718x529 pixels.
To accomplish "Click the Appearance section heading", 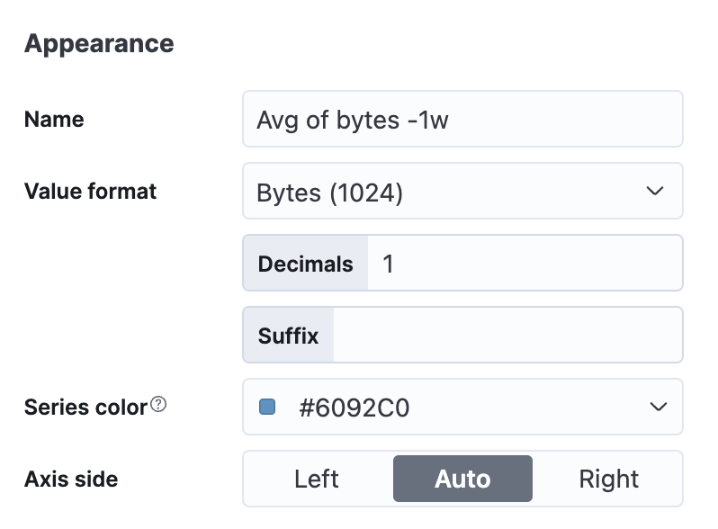I will pos(99,44).
